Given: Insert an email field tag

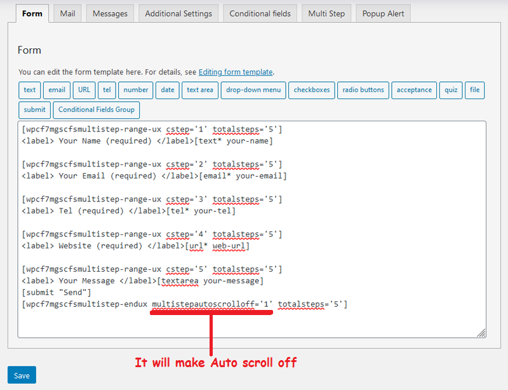Looking at the screenshot, I should [x=57, y=90].
